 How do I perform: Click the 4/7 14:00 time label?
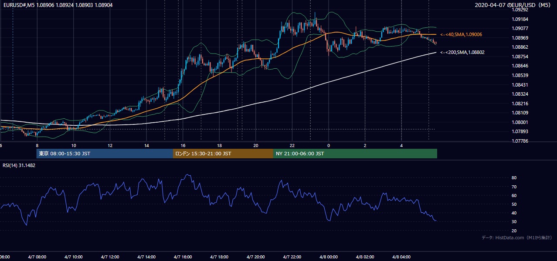click(x=146, y=257)
